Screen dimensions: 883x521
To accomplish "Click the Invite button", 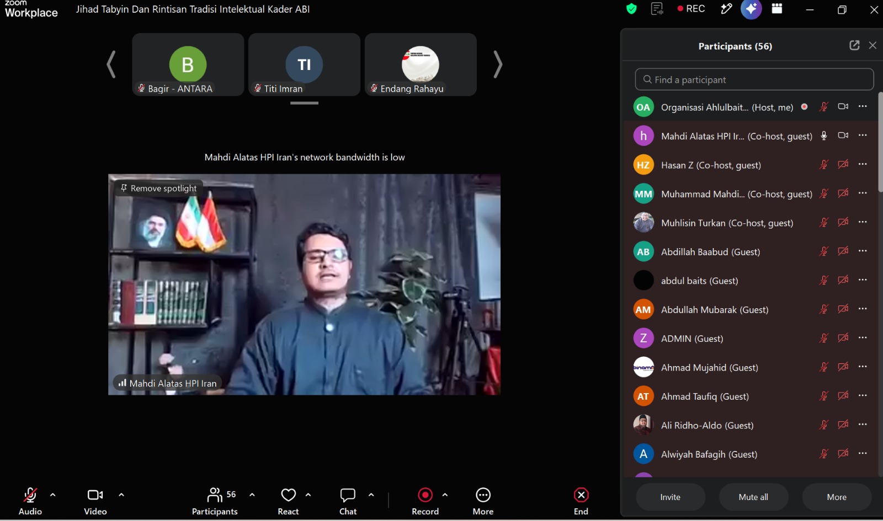I will 671,497.
